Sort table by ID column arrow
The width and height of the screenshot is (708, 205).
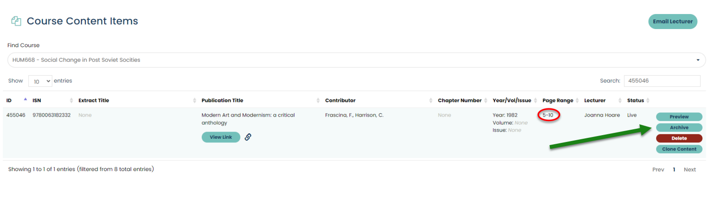[25, 100]
